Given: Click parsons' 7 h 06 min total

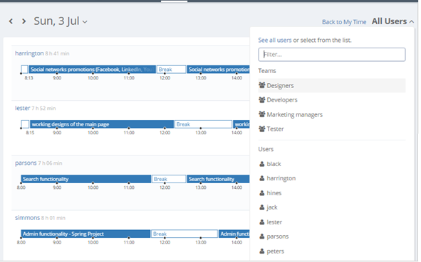Looking at the screenshot, I should pos(50,163).
